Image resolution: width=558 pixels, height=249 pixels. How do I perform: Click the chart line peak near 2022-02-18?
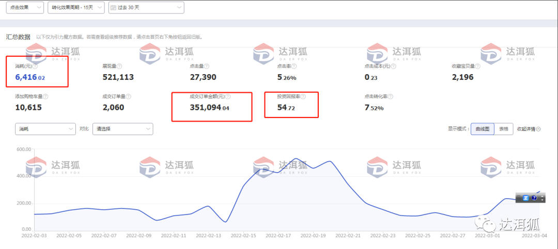pyautogui.click(x=296, y=158)
